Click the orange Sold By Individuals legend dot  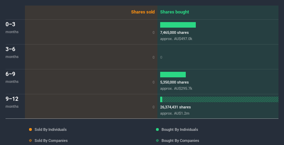[30, 129]
